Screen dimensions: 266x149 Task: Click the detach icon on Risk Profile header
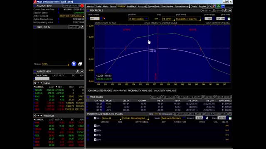225,10
